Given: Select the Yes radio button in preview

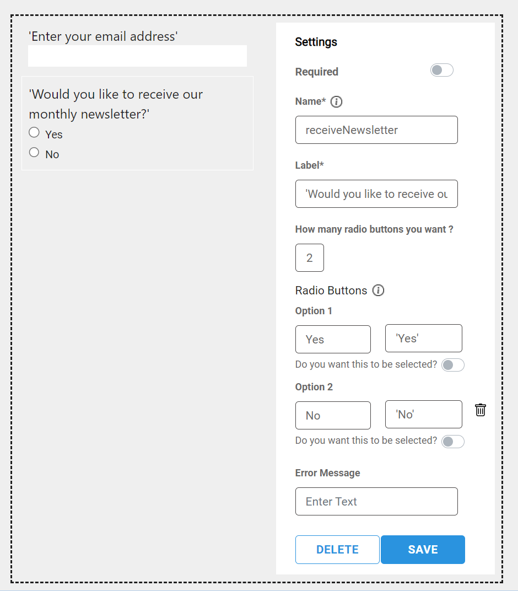Looking at the screenshot, I should 34,132.
